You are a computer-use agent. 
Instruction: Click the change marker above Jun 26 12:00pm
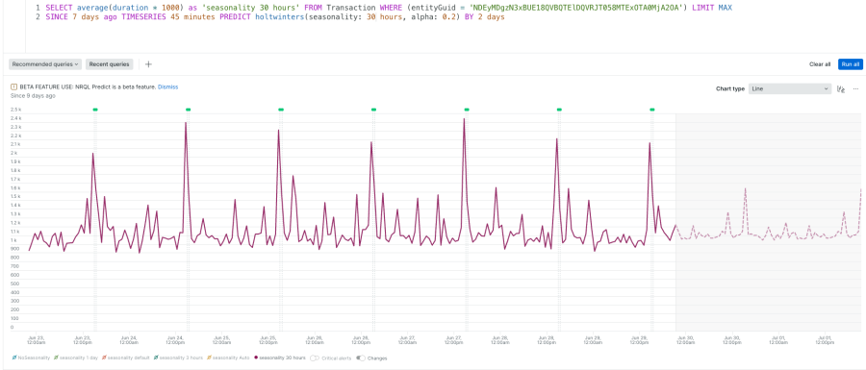(x=373, y=110)
